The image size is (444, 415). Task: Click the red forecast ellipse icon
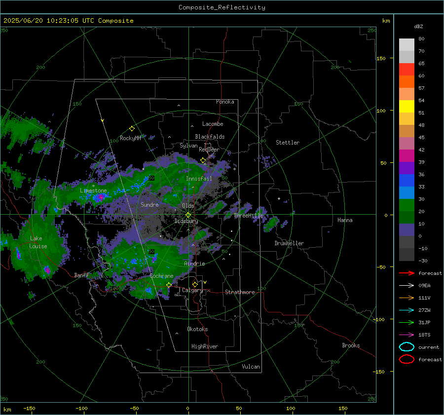[407, 359]
